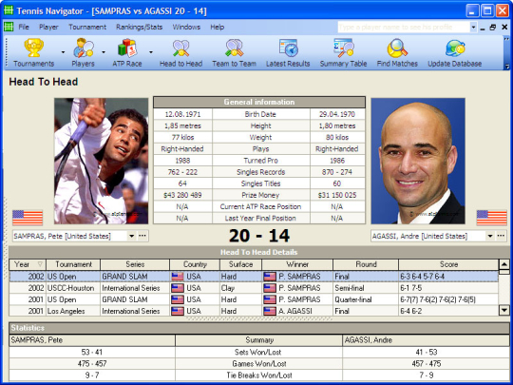Open the Rankings/Stats menu
Viewport: 513px width, 385px height.
point(140,28)
